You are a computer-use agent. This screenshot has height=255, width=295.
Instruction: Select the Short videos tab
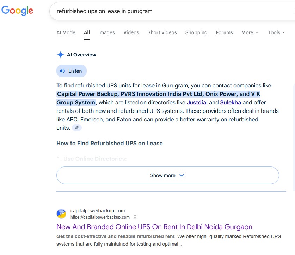coord(162,32)
